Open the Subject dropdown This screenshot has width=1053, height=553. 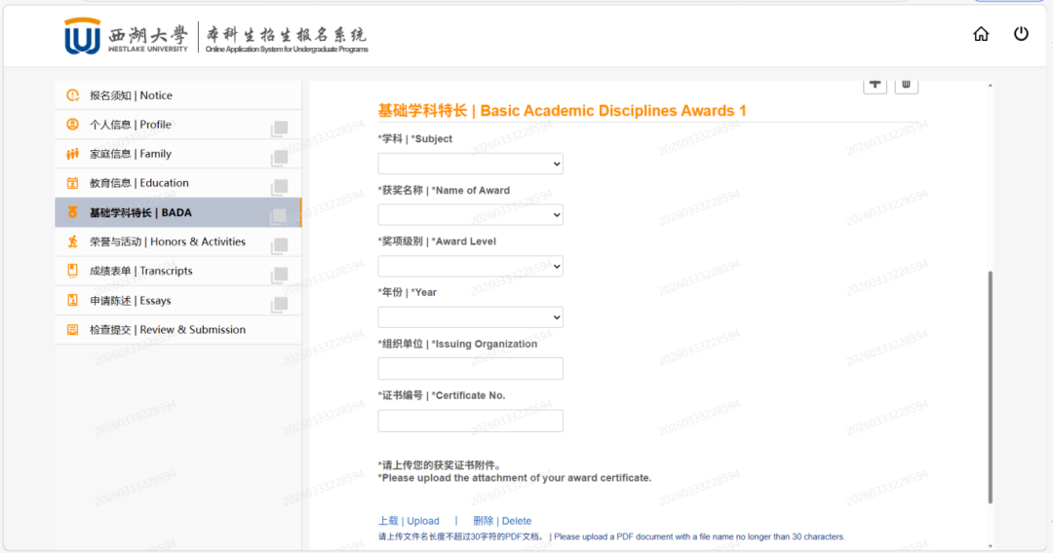[470, 164]
